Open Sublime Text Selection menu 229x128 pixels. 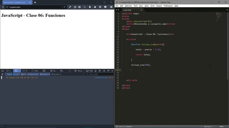128,6
